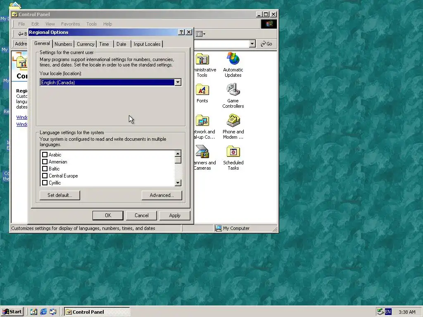Click the EN language indicator in tray
The width and height of the screenshot is (423, 317).
click(388, 312)
